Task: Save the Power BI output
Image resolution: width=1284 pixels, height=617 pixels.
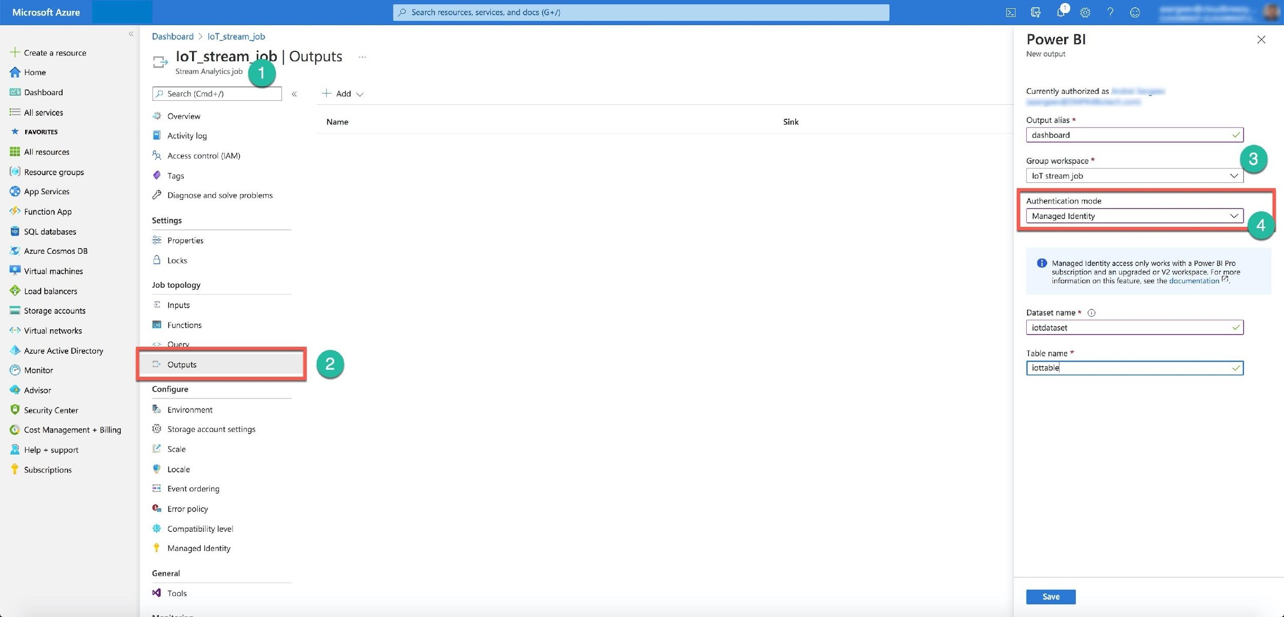Action: click(1050, 596)
